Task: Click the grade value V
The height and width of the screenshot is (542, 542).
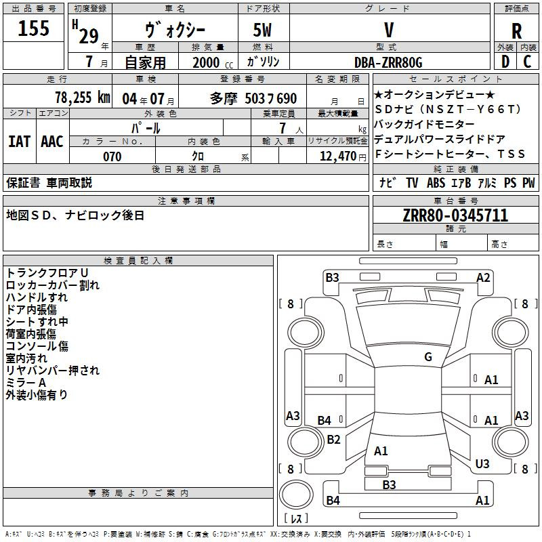Action: click(x=389, y=30)
